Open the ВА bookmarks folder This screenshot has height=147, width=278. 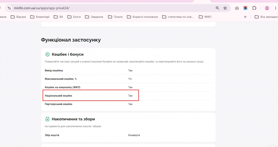59,17
